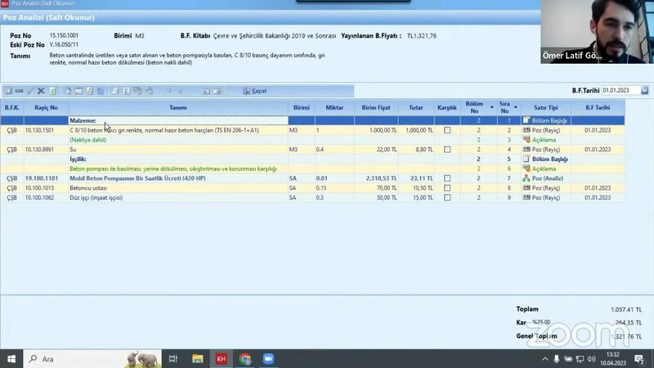The height and width of the screenshot is (368, 654).
Task: Click the microphone icon in system tray
Action: point(557,359)
